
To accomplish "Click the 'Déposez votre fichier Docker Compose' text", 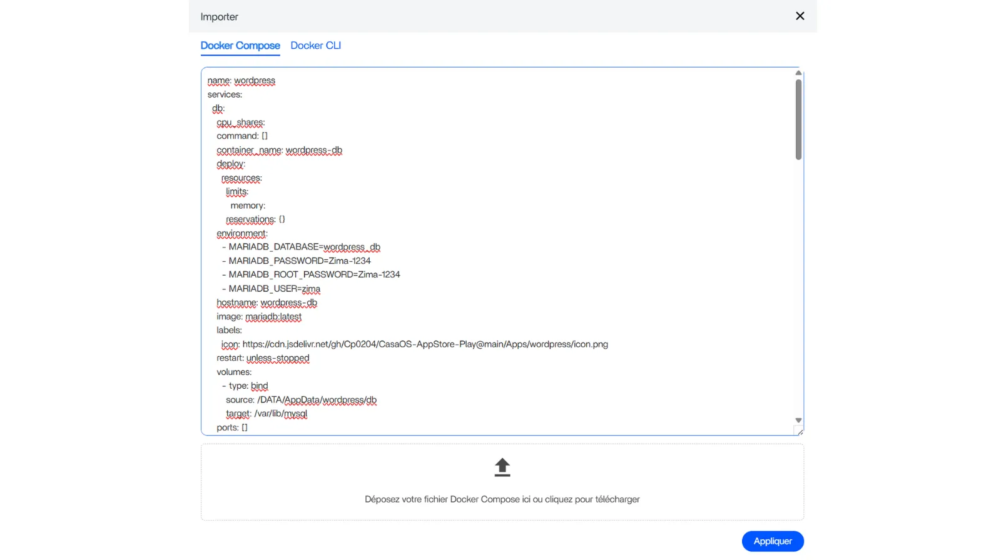I will 502,499.
